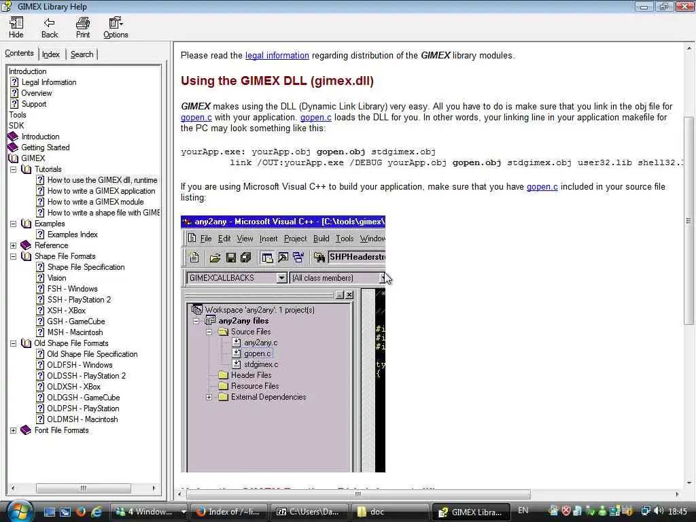Image resolution: width=696 pixels, height=522 pixels.
Task: Collapse the Old Shape File Formats node
Action: click(14, 343)
